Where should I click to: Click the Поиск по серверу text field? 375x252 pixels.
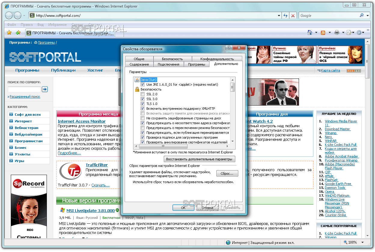tap(24, 89)
